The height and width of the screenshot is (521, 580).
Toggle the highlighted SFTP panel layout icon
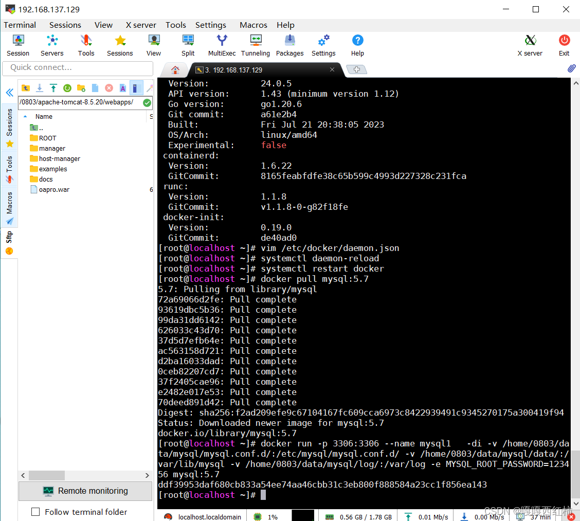point(136,88)
